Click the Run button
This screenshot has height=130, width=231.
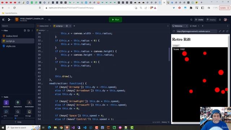pos(115,19)
